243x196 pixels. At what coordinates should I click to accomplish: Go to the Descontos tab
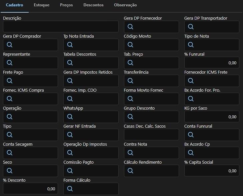click(93, 5)
